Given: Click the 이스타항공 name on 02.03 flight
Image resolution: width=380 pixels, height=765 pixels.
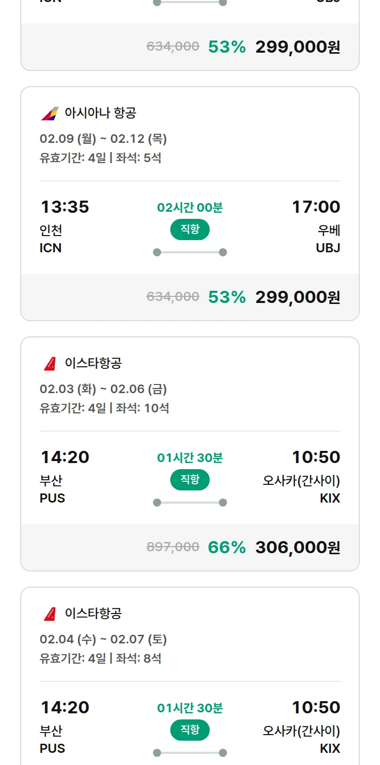Looking at the screenshot, I should pyautogui.click(x=93, y=363).
